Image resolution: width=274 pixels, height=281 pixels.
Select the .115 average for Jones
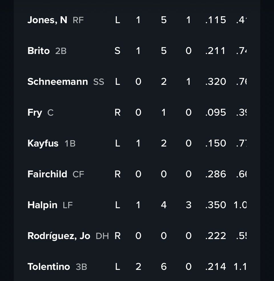tap(215, 20)
